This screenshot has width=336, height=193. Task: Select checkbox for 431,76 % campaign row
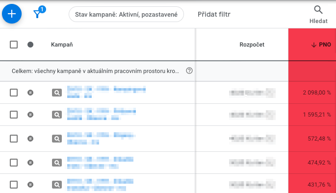pos(14,185)
